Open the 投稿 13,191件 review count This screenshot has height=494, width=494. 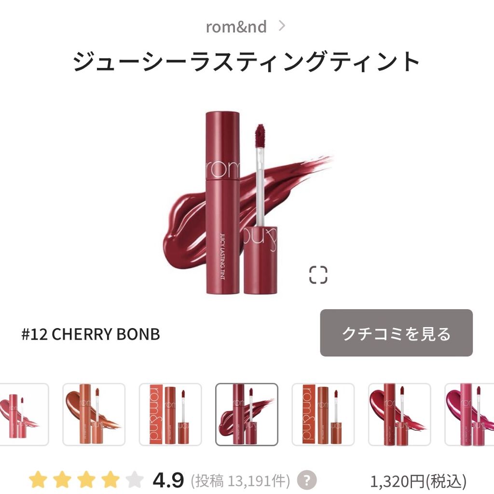click(240, 481)
